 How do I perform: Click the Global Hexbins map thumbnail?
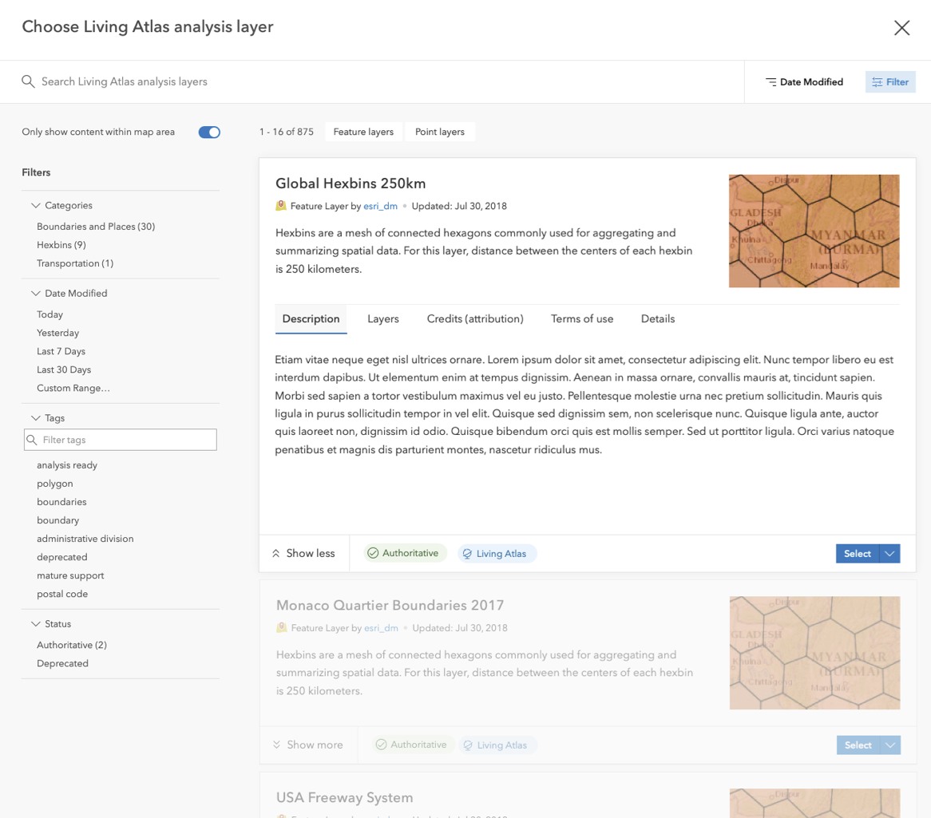(814, 231)
